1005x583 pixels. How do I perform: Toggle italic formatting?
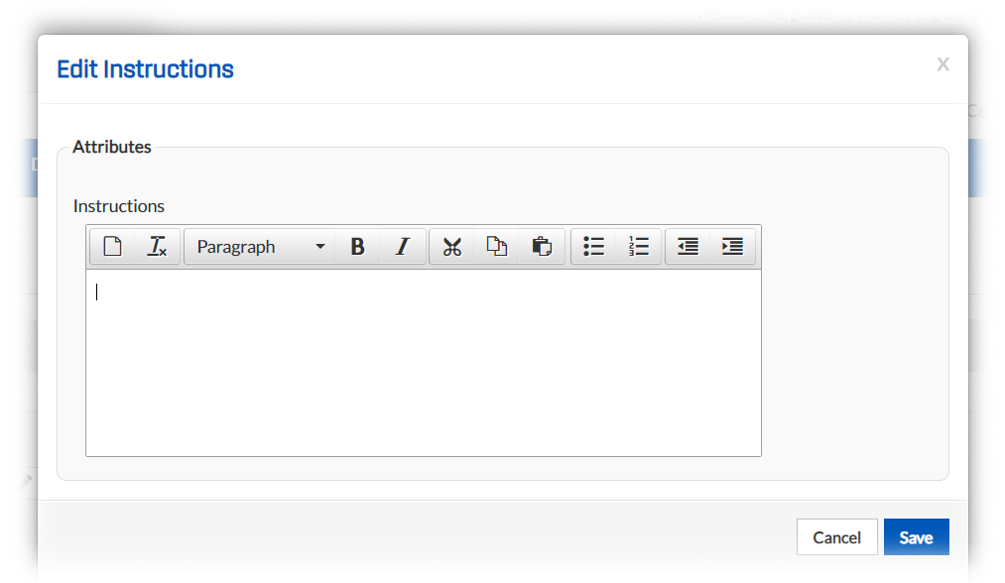coord(403,247)
